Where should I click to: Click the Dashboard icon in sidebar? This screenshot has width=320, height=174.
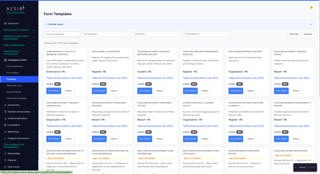(x=5, y=24)
